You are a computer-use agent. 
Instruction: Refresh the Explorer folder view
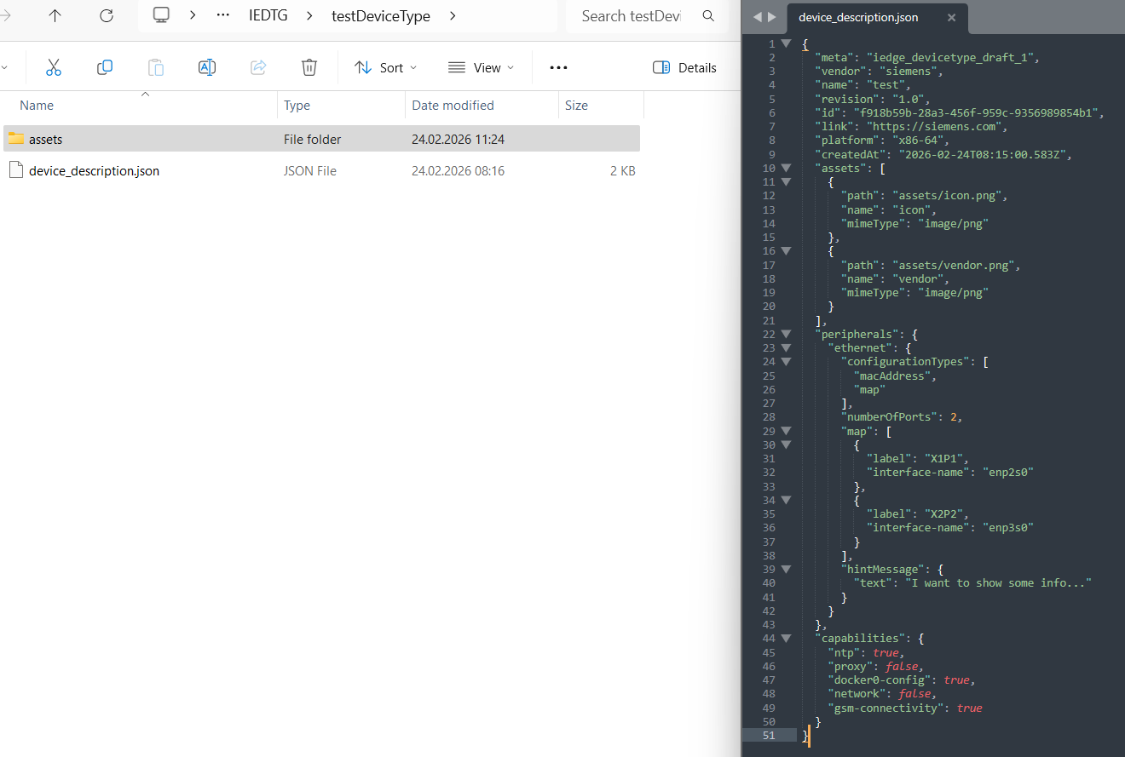(107, 15)
